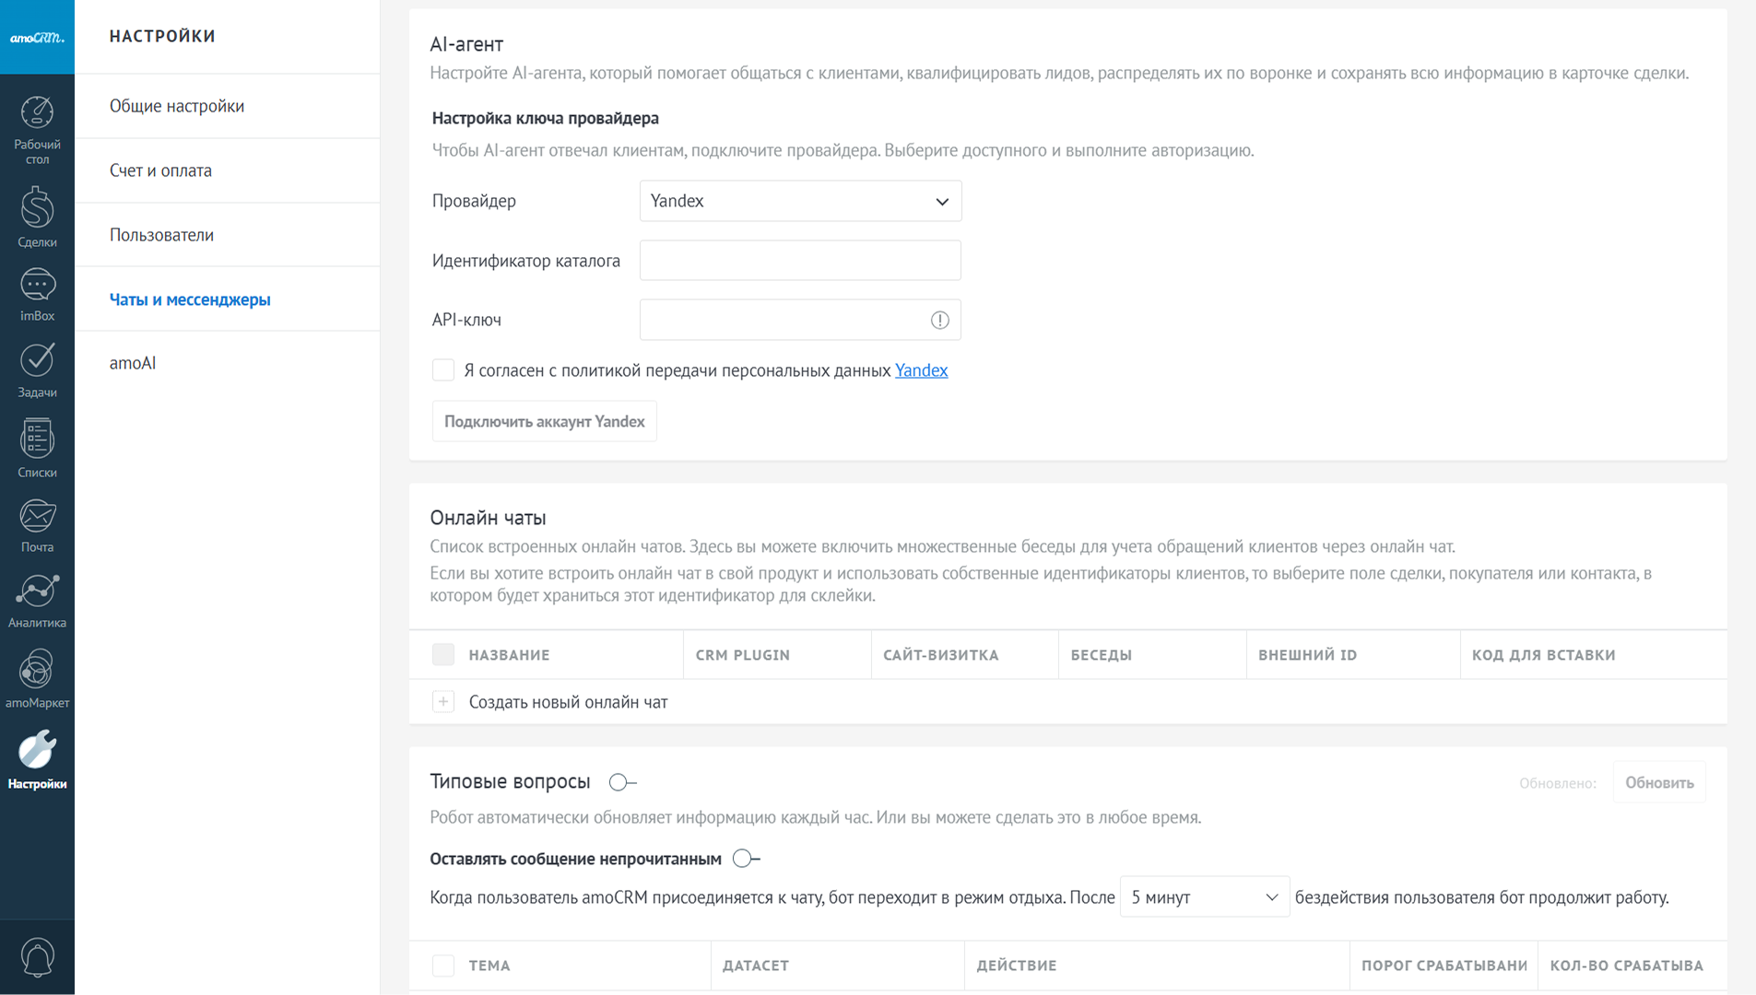Open amoМаркет in the sidebar

[37, 677]
